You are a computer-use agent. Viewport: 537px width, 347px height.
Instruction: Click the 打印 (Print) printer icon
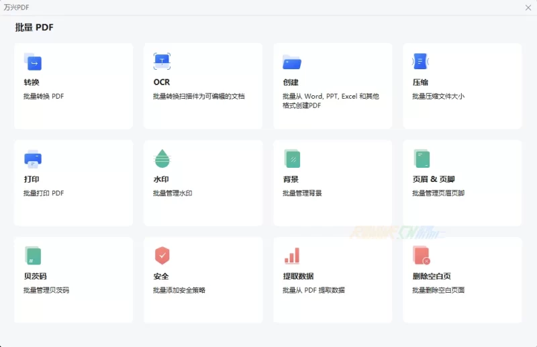[x=33, y=158]
